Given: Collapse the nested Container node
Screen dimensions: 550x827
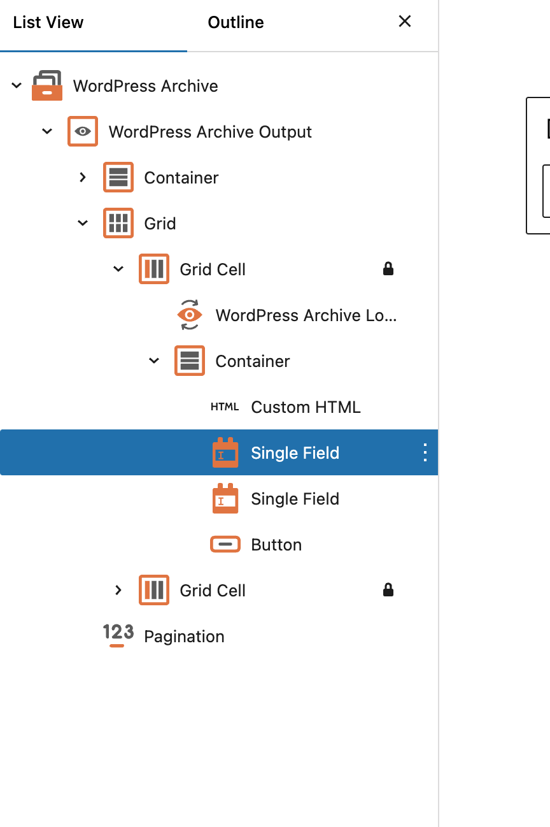Looking at the screenshot, I should click(154, 361).
